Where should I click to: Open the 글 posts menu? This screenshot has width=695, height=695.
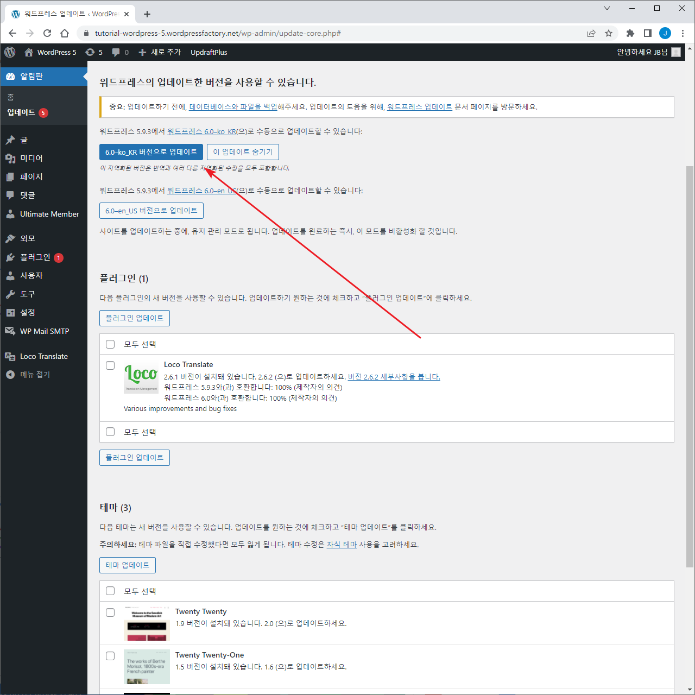(x=43, y=140)
